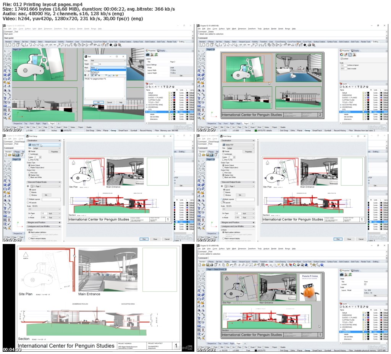Click the layer Filter funnel icon in the 00:01:00 frame
The width and height of the screenshot is (391, 354).
pos(164,87)
